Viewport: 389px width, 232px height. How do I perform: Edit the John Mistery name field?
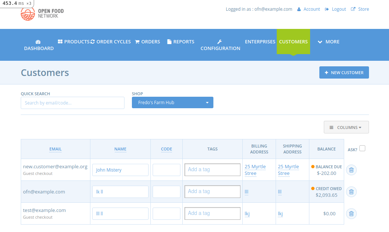[x=120, y=170]
